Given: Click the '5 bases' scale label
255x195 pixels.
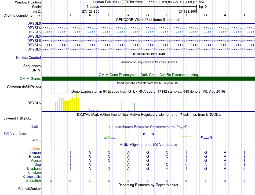Looking at the screenshot, I should click(x=93, y=7).
